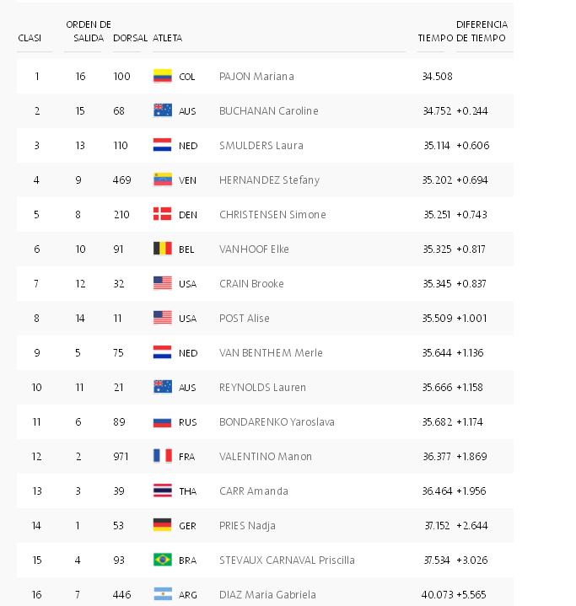Click the Germany flag next to GER
The image size is (576, 606).
(163, 525)
